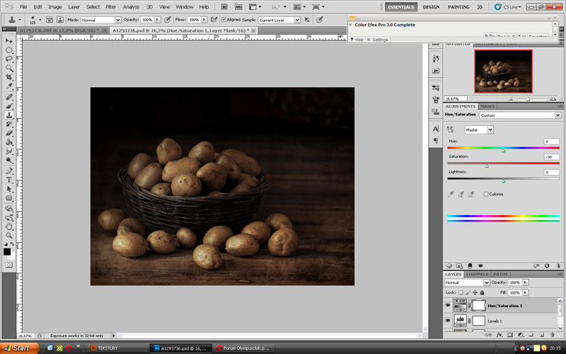Enable the Colorize checkbox
Viewport: 566px width, 354px height.
pyautogui.click(x=486, y=194)
